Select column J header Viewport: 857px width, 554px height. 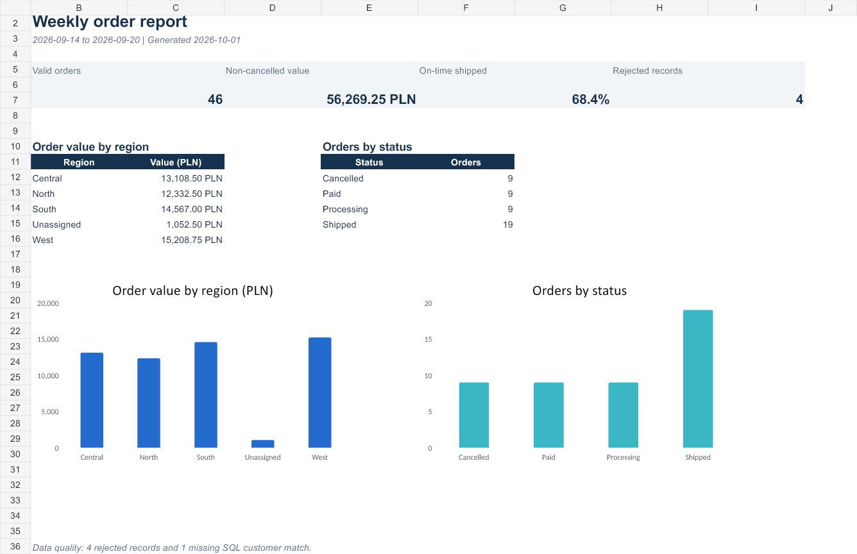click(x=831, y=8)
